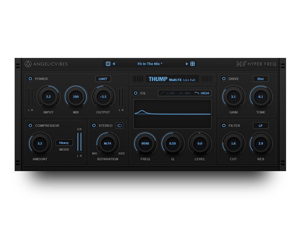Toggle the FILTER section on/off
Screen dimensions: 301x229
tap(224, 125)
